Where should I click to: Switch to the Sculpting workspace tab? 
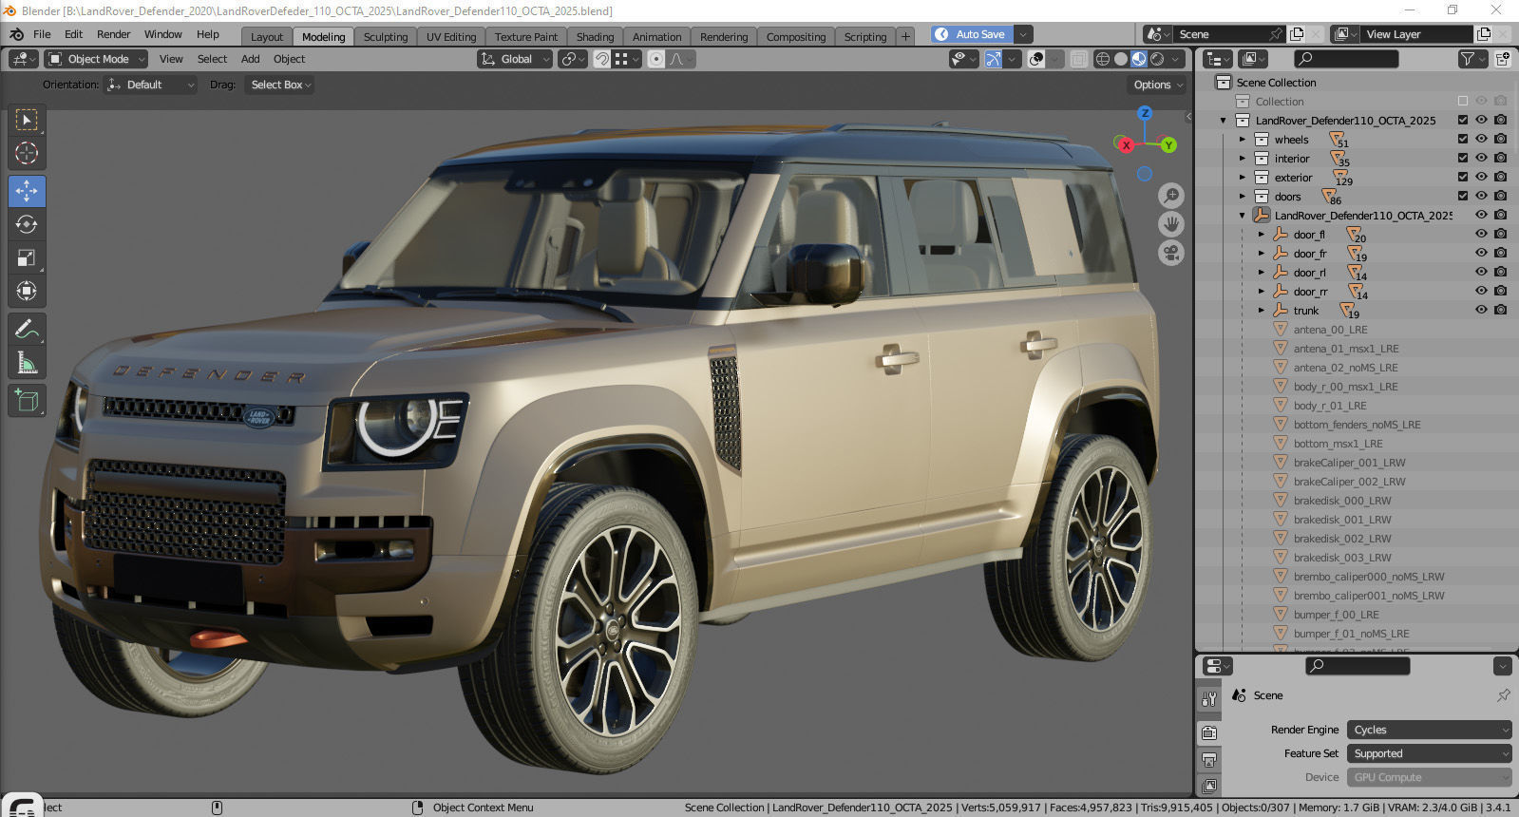click(385, 37)
